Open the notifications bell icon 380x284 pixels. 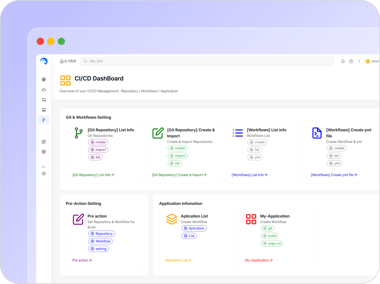[x=343, y=61]
